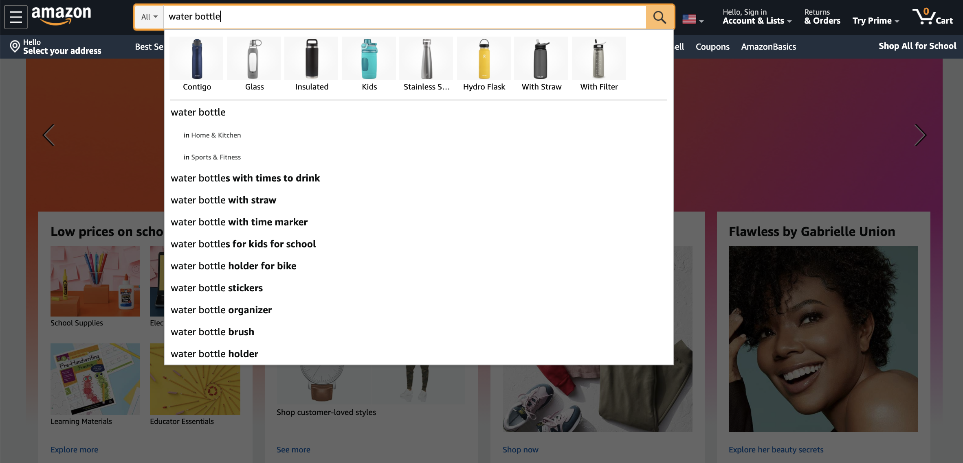963x463 pixels.
Task: Pick 'water bottle with time marker'
Action: coord(419,222)
